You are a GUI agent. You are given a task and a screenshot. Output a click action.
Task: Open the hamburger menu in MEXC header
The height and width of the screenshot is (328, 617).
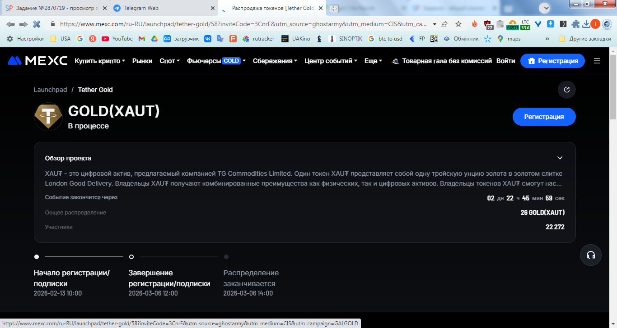click(597, 61)
